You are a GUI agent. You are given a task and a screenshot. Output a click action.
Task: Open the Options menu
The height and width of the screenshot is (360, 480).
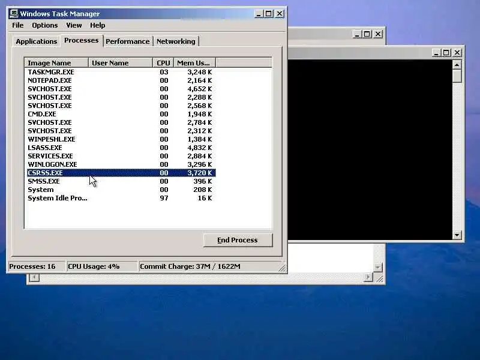point(44,25)
